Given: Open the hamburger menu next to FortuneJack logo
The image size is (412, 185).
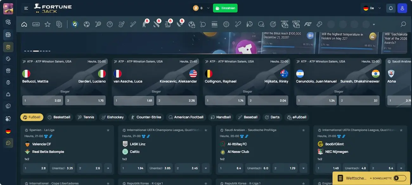Looking at the screenshot, I should [26, 8].
